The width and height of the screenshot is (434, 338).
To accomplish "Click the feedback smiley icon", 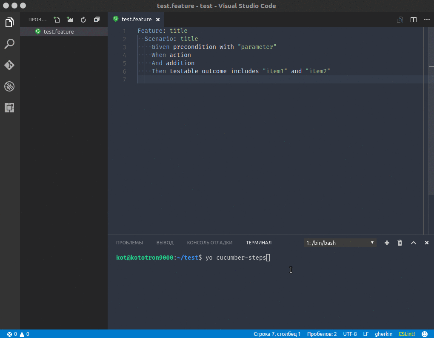I will pos(425,334).
